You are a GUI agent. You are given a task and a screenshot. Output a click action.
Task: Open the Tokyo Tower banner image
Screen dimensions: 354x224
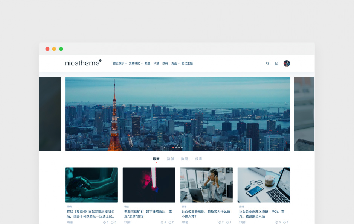[x=177, y=114]
